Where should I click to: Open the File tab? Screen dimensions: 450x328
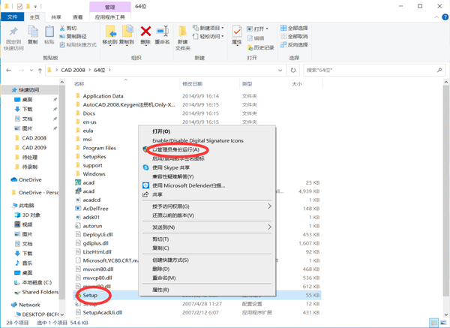(12, 17)
